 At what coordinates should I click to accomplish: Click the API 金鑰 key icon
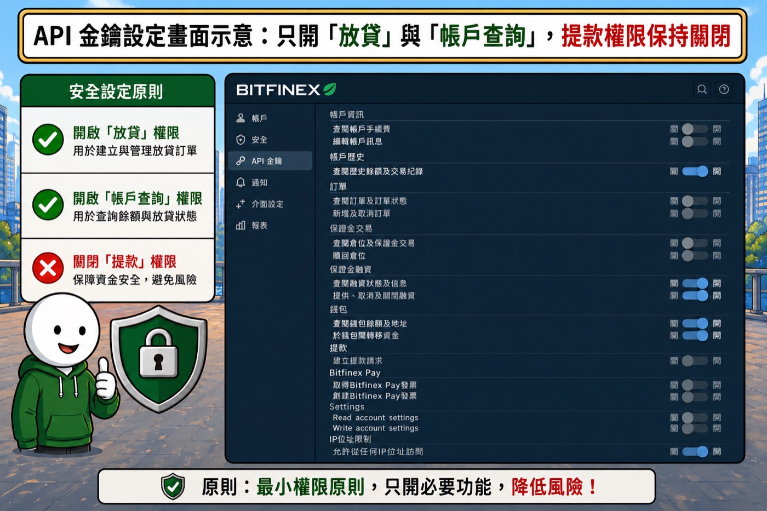241,161
